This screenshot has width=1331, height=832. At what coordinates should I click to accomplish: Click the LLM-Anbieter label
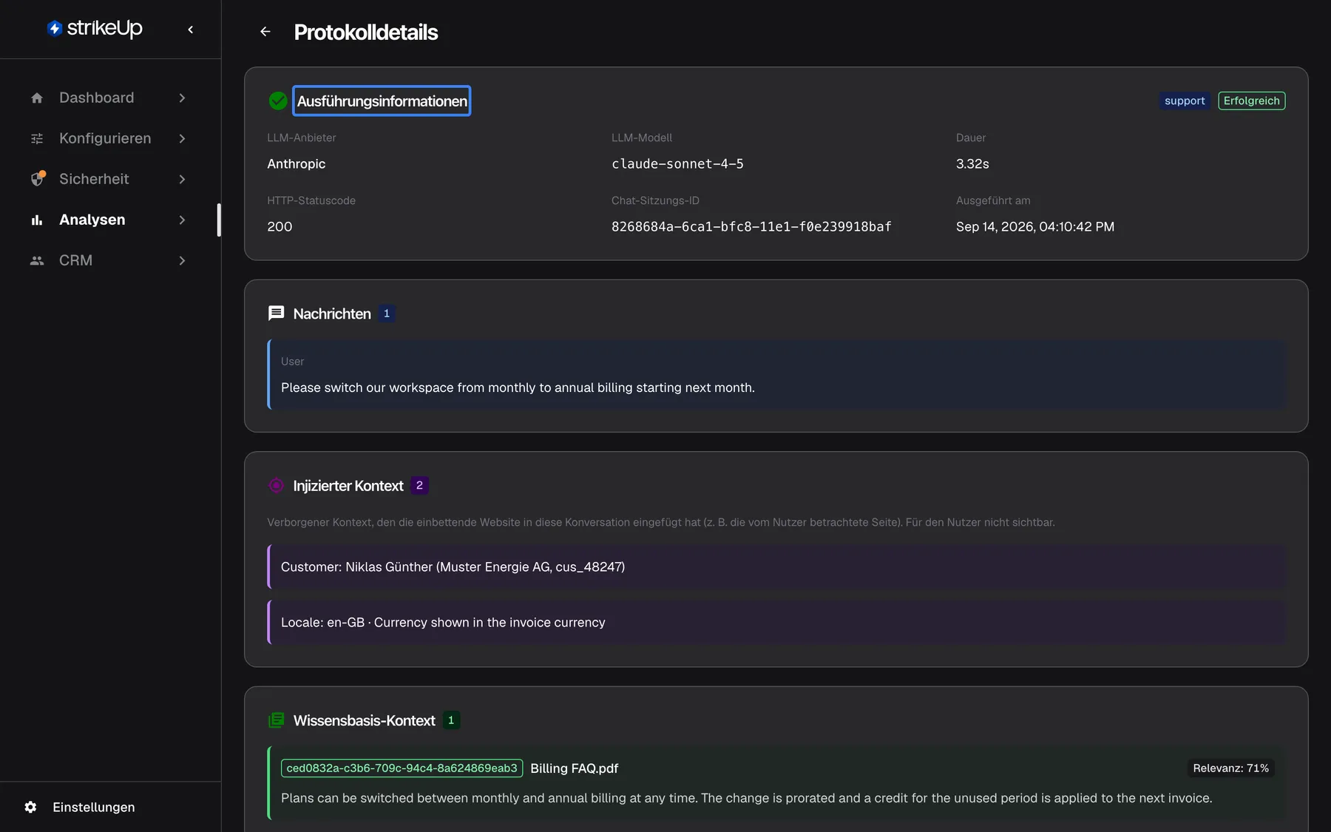(x=301, y=138)
